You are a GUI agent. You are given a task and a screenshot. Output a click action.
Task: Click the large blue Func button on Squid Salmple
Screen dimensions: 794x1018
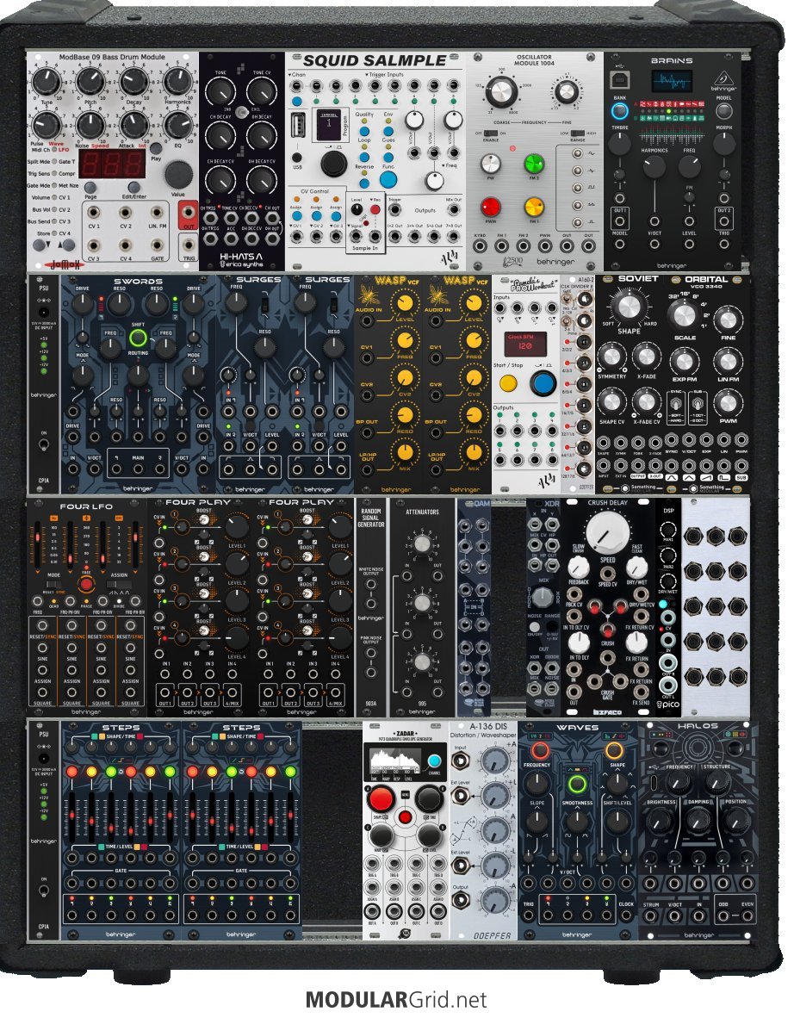coord(388,180)
